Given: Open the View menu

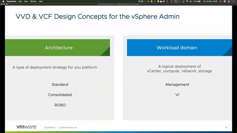Looking at the screenshot, I should coord(26,1).
